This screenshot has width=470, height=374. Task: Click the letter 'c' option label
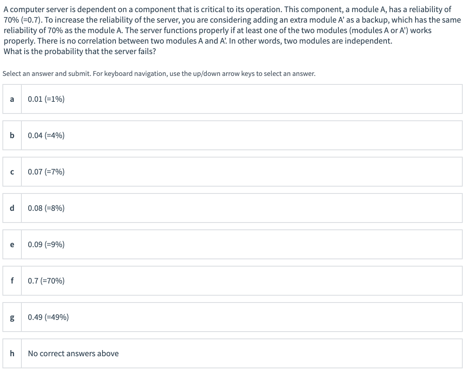click(12, 172)
